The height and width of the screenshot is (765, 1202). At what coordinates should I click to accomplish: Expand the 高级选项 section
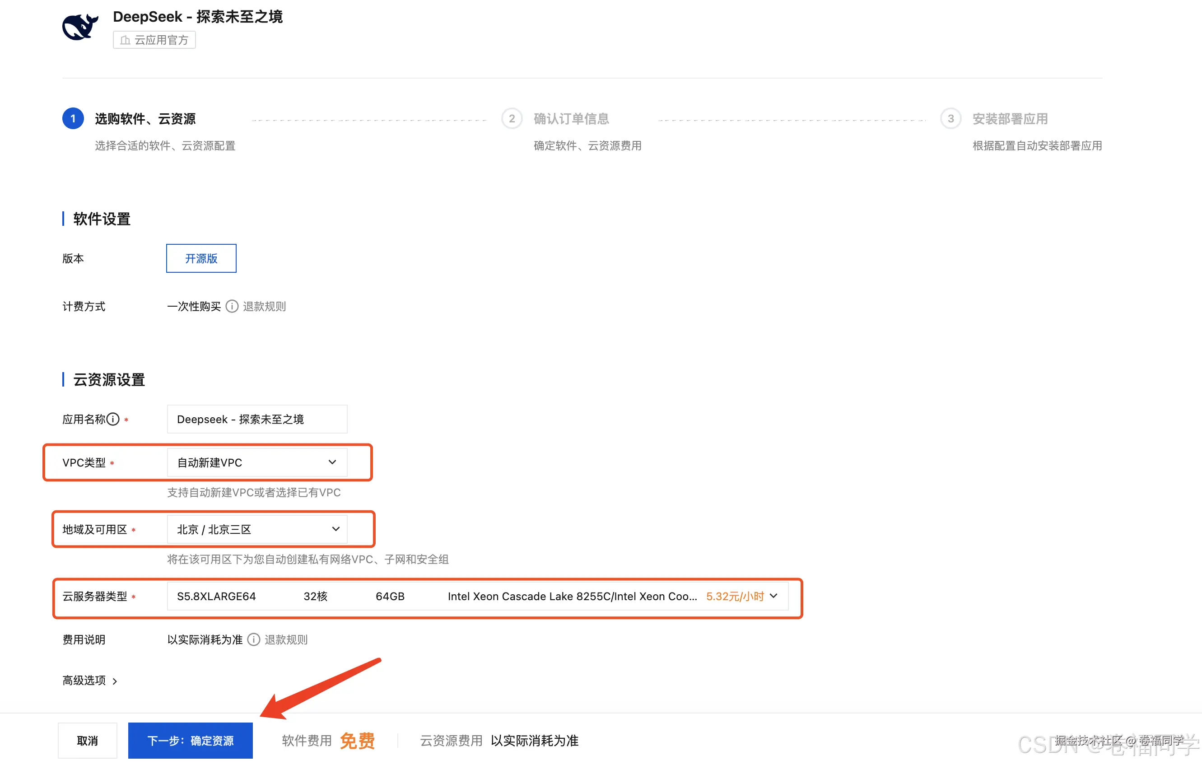pyautogui.click(x=90, y=680)
